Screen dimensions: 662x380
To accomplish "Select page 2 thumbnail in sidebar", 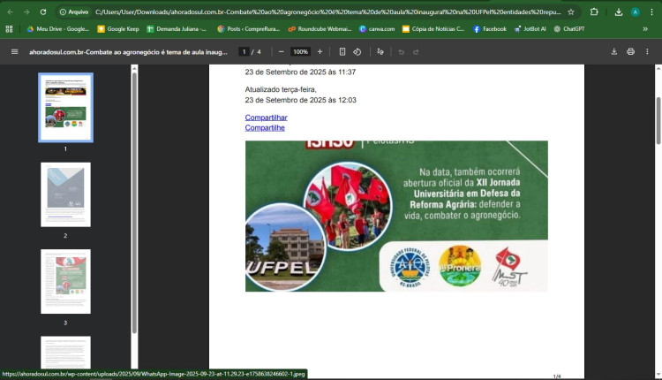I will 65,194.
